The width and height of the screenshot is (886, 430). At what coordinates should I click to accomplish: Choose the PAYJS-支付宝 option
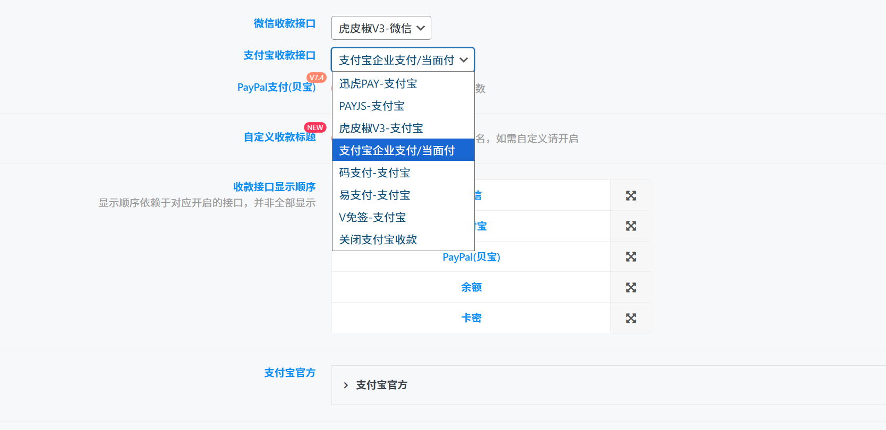[x=372, y=106]
